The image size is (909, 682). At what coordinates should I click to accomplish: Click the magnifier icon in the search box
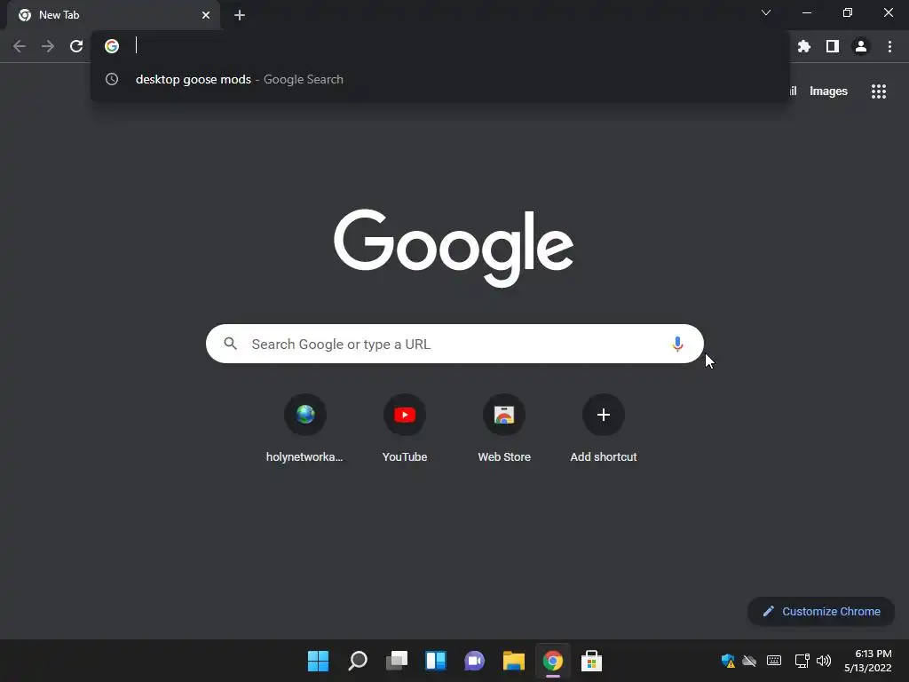[231, 344]
